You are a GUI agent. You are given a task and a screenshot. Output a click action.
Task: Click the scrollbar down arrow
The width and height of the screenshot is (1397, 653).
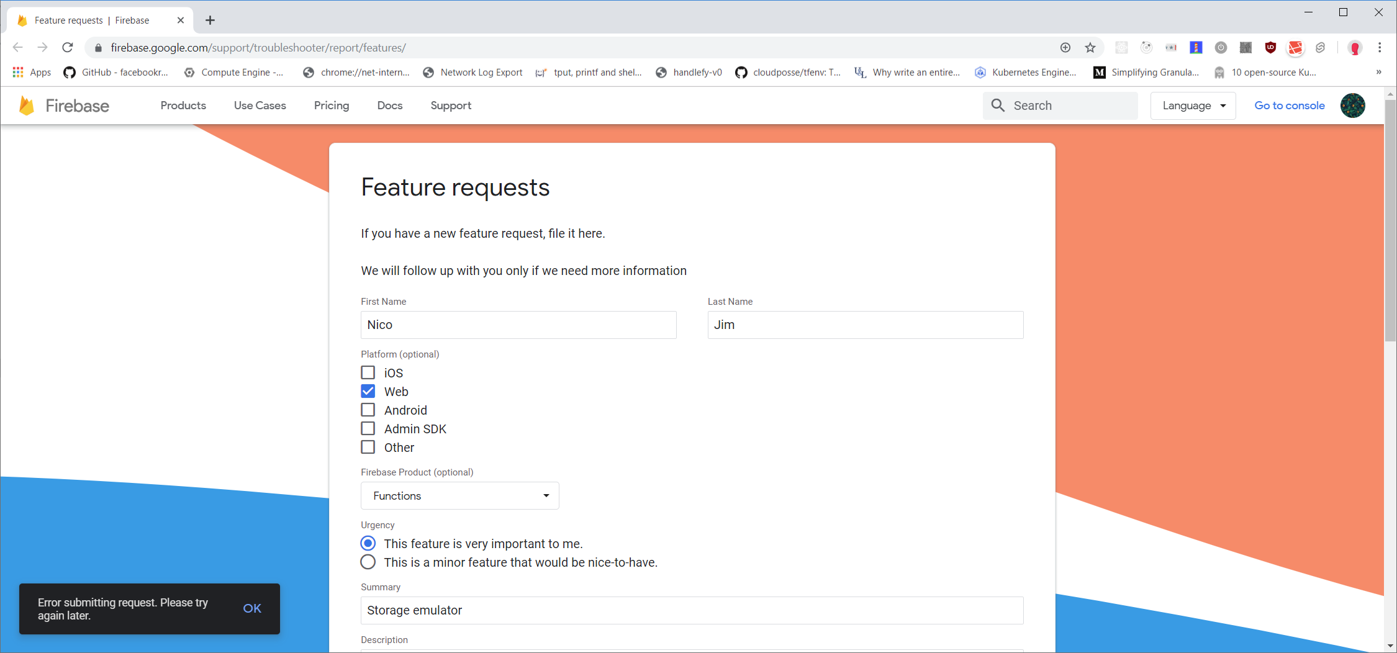click(x=1390, y=646)
